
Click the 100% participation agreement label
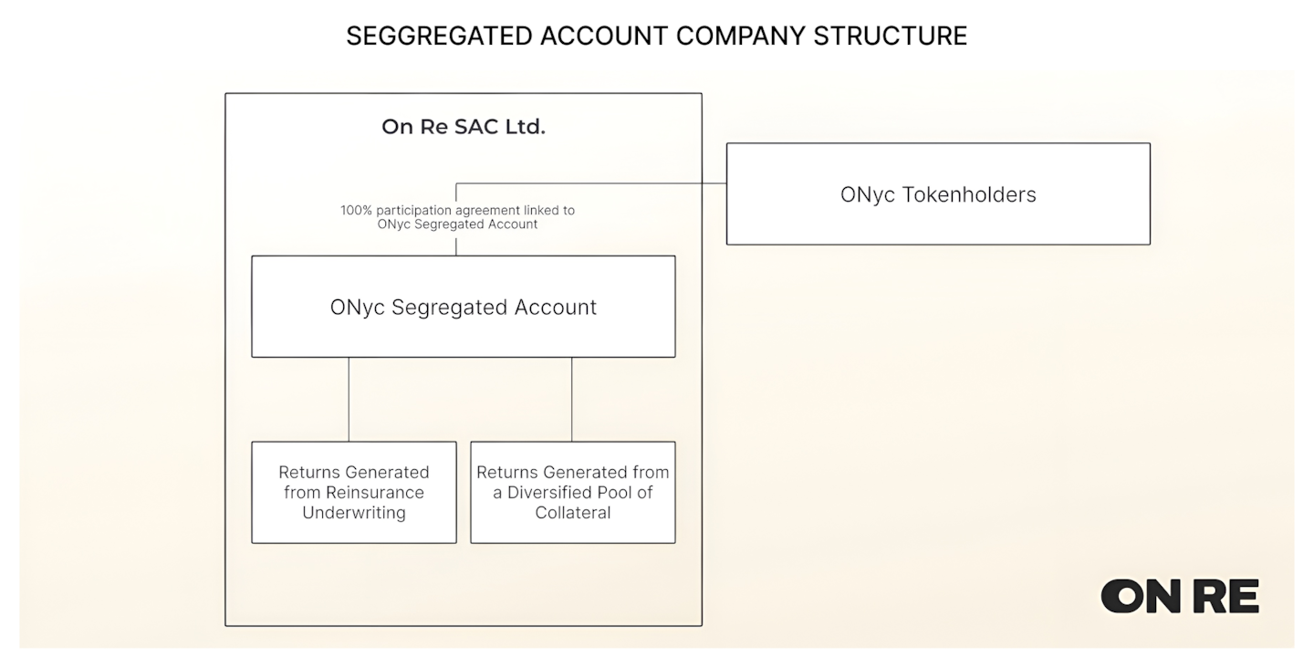tap(458, 210)
